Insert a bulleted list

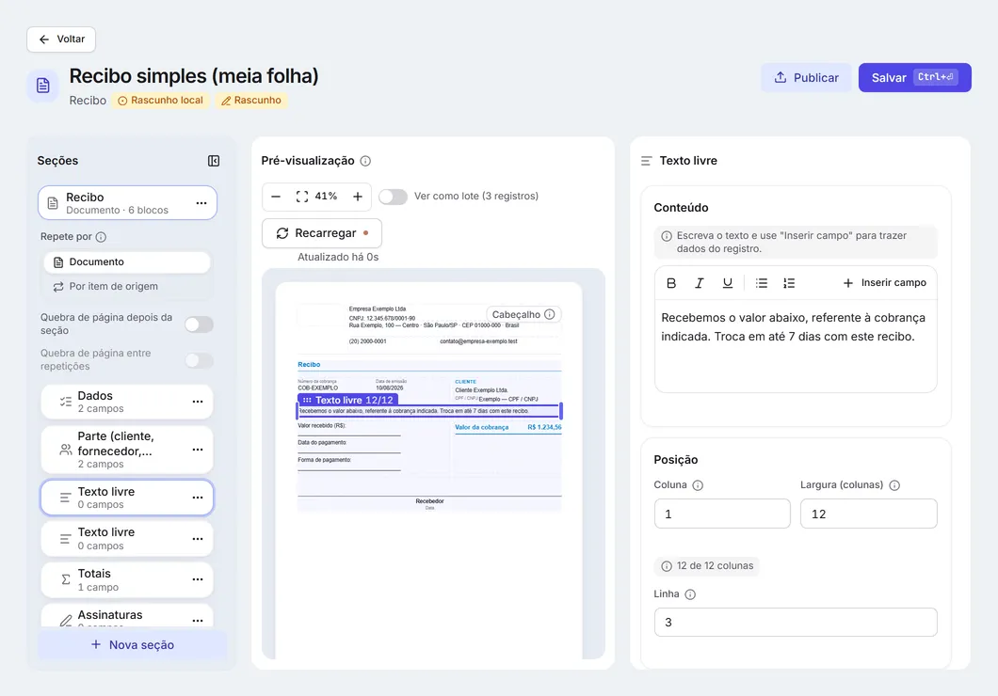[x=762, y=283]
